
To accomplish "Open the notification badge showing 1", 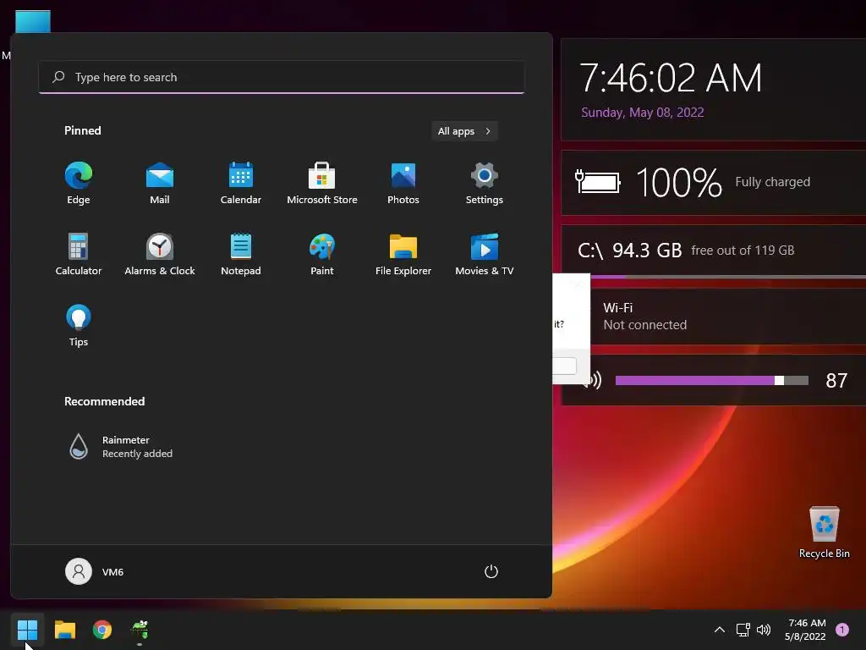I will pyautogui.click(x=842, y=630).
